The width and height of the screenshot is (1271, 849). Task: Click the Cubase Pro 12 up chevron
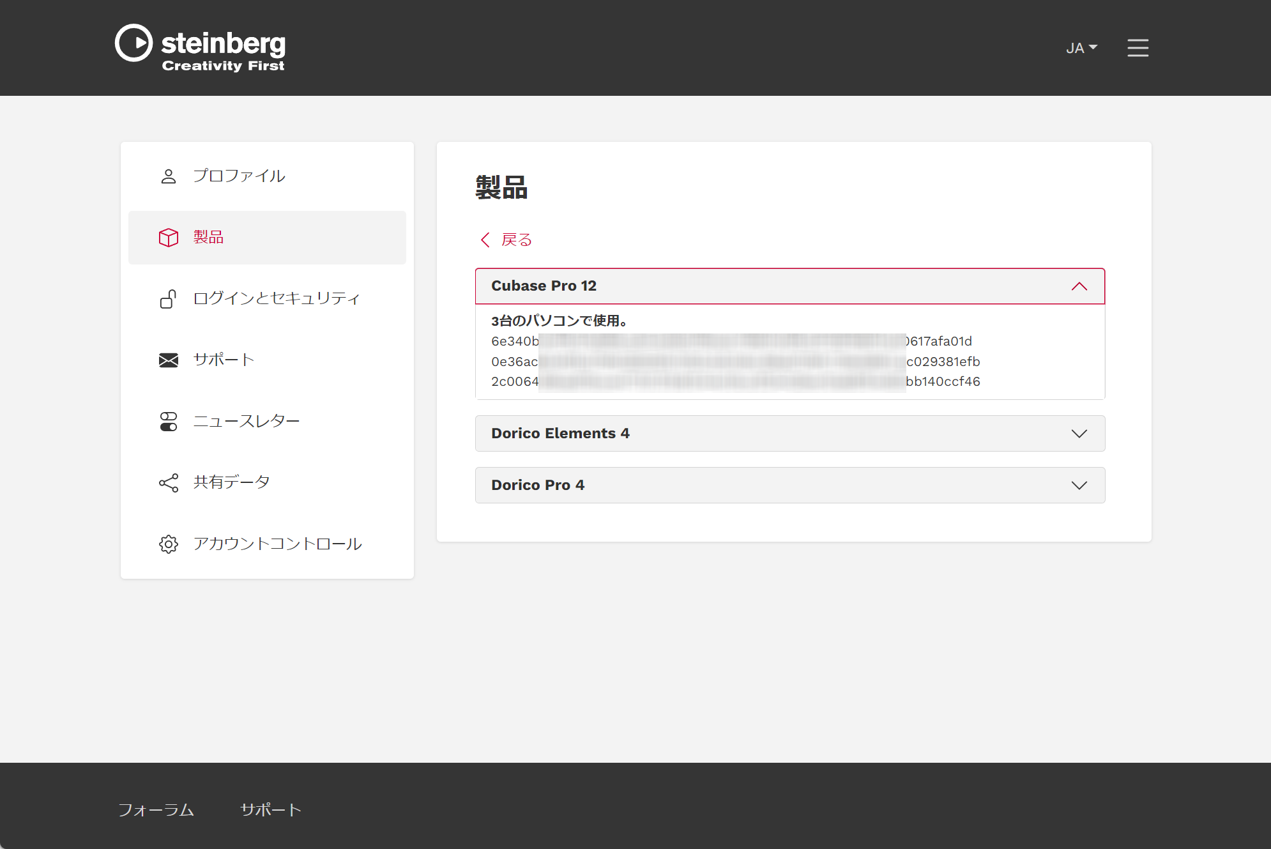pos(1079,286)
